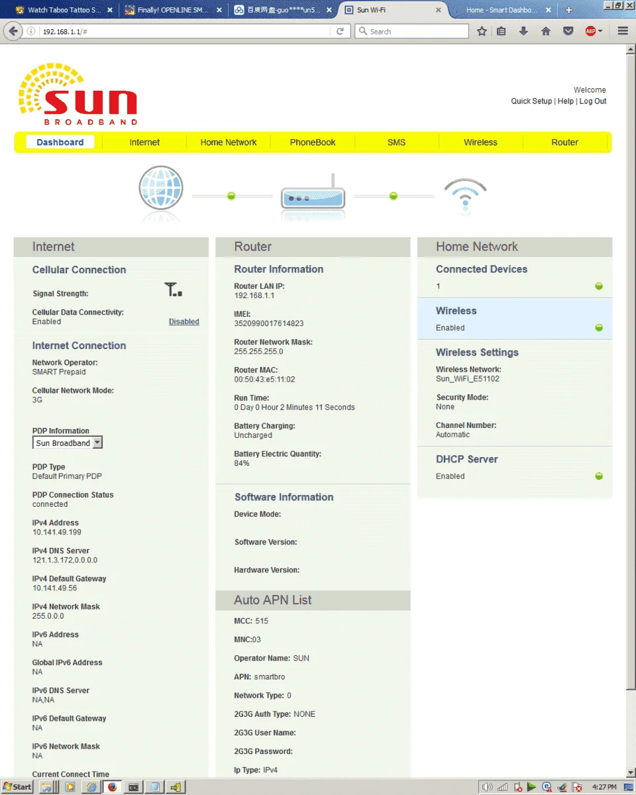Image resolution: width=636 pixels, height=795 pixels.
Task: Click the Help link
Action: coord(566,101)
